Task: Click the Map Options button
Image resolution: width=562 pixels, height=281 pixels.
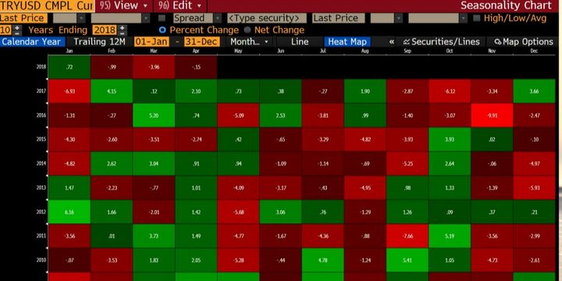Action: [x=524, y=42]
